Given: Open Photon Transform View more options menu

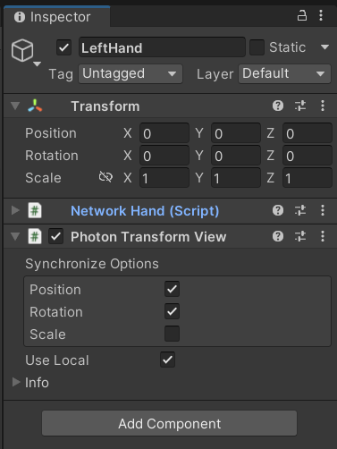Looking at the screenshot, I should point(323,237).
